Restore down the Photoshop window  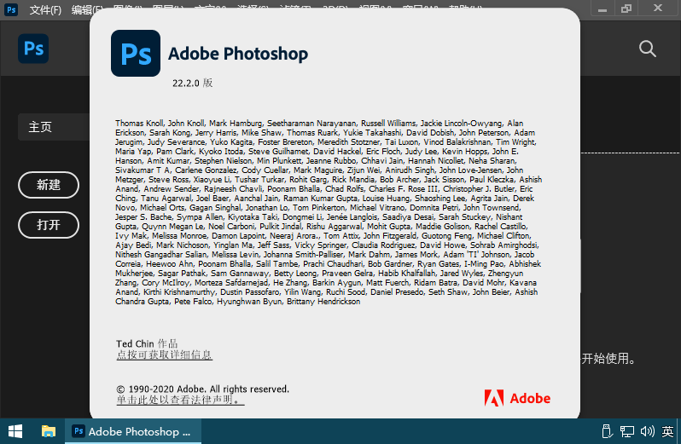(x=626, y=9)
